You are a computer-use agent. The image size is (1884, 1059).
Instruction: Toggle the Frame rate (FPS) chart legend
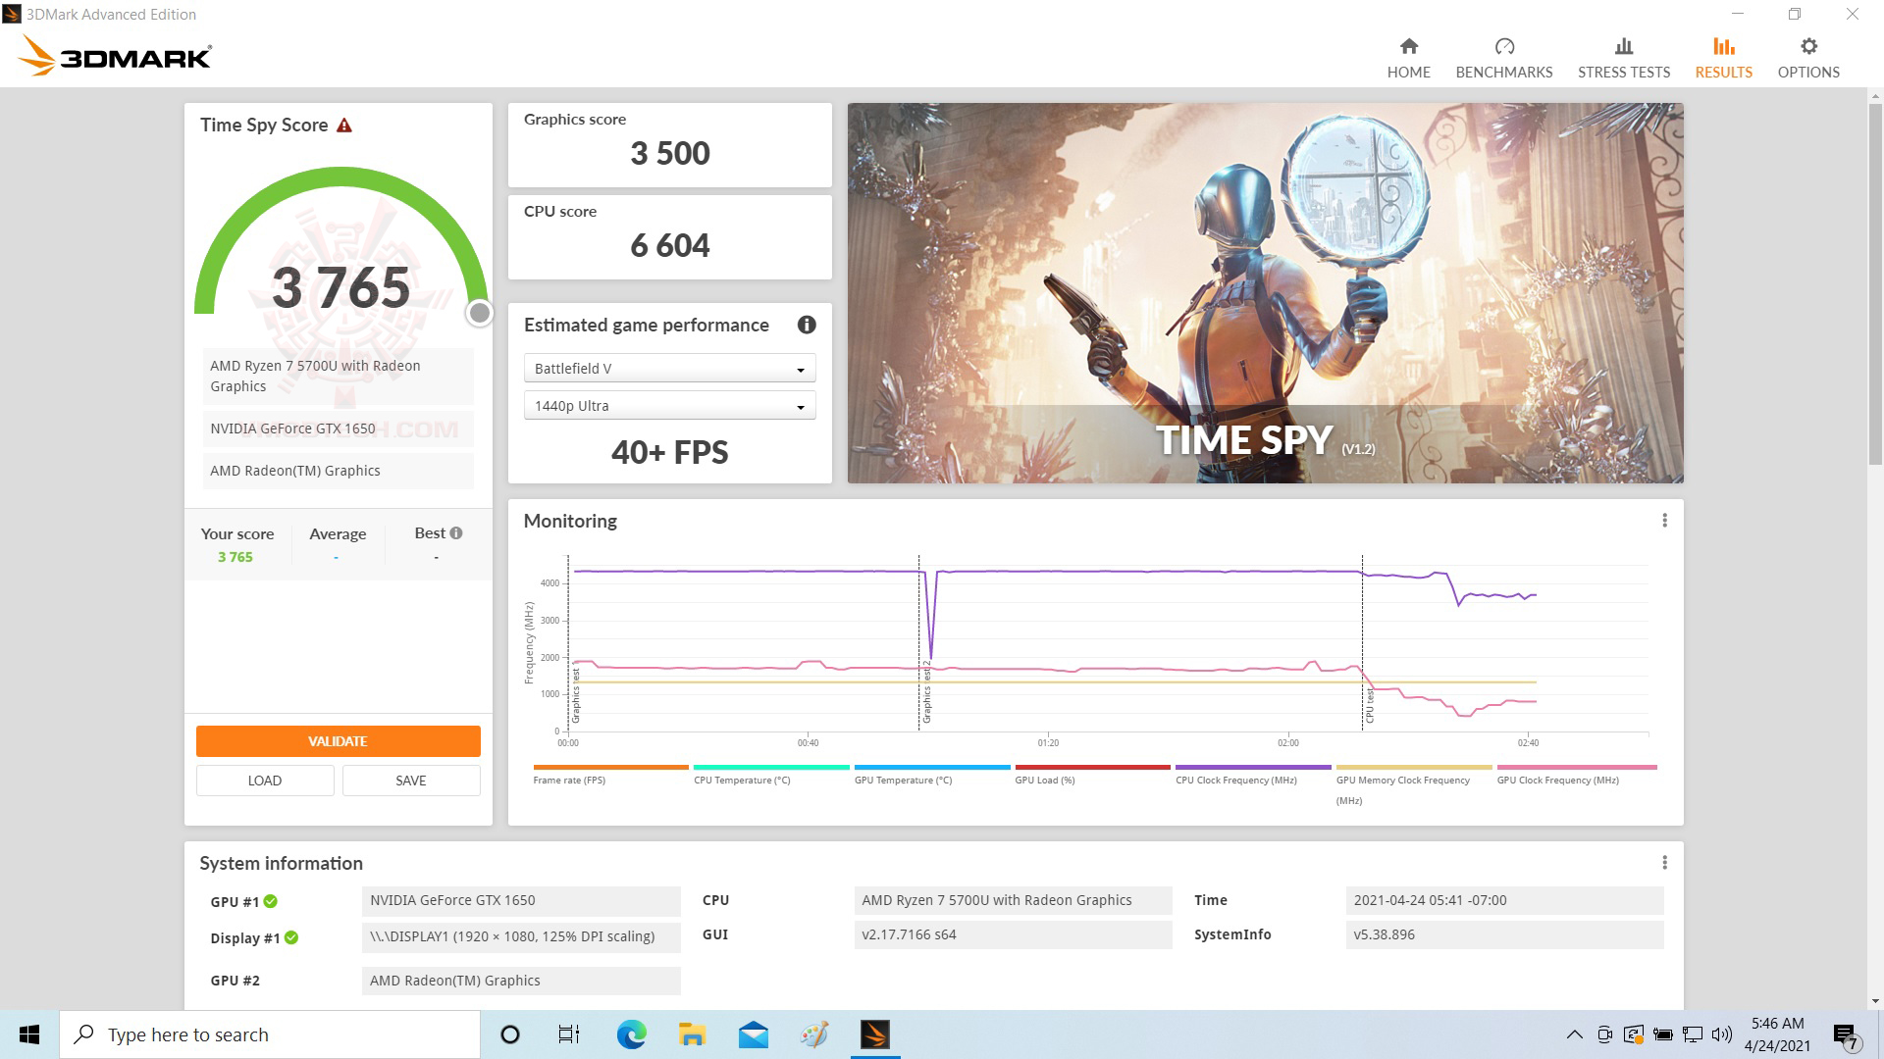(x=569, y=780)
